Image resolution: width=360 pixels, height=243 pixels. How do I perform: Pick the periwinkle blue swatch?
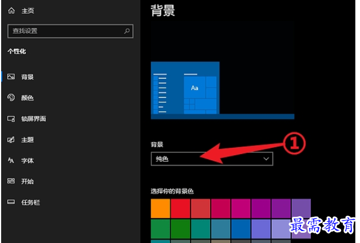click(261, 229)
